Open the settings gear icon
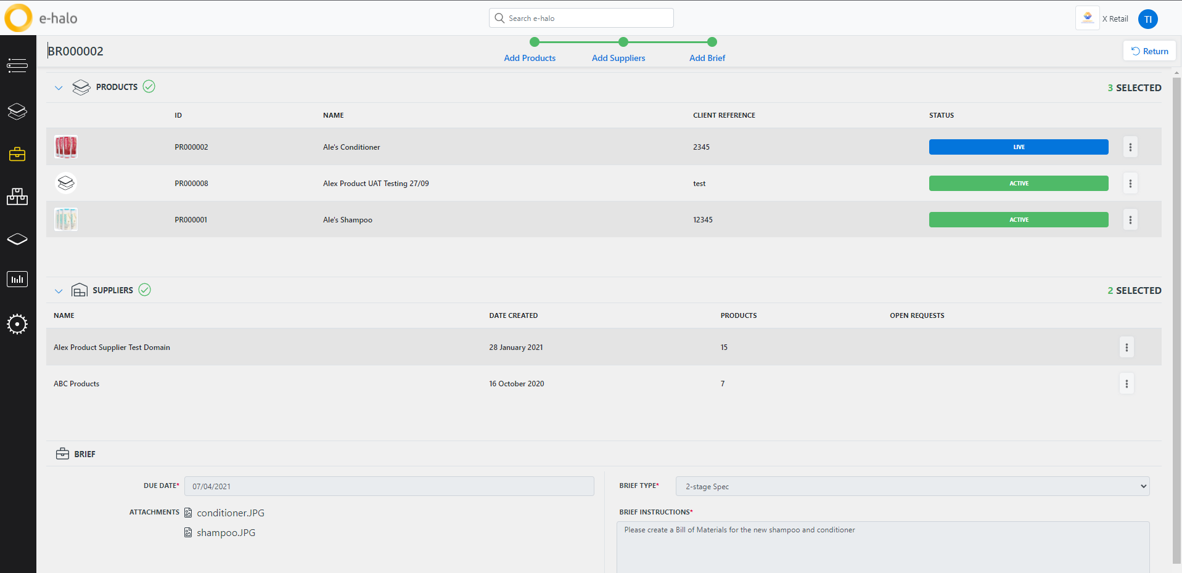The height and width of the screenshot is (573, 1182). click(x=17, y=323)
